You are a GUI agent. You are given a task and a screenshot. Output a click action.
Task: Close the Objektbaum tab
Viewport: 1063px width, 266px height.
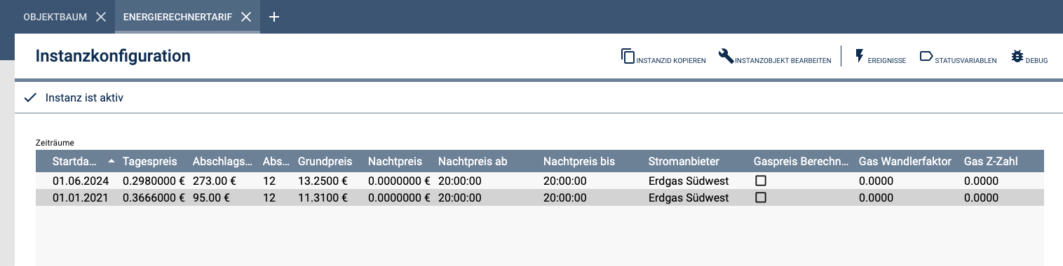click(101, 17)
